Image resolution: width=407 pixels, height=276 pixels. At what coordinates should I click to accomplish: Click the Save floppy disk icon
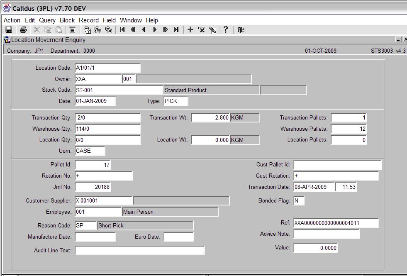(x=9, y=29)
